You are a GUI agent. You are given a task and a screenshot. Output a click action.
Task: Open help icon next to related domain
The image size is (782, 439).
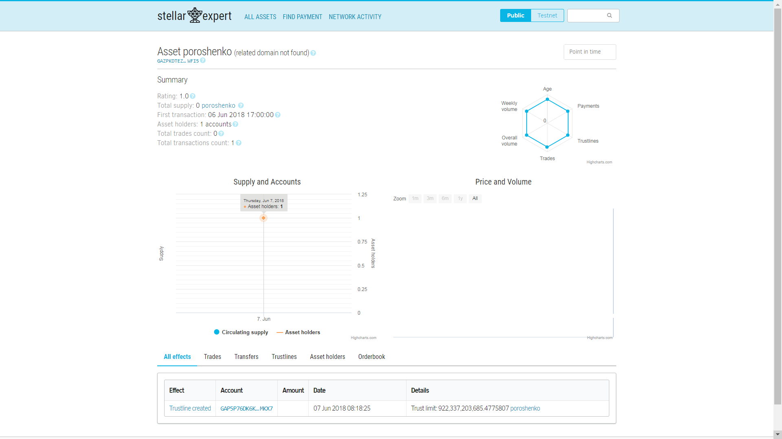[x=313, y=53]
